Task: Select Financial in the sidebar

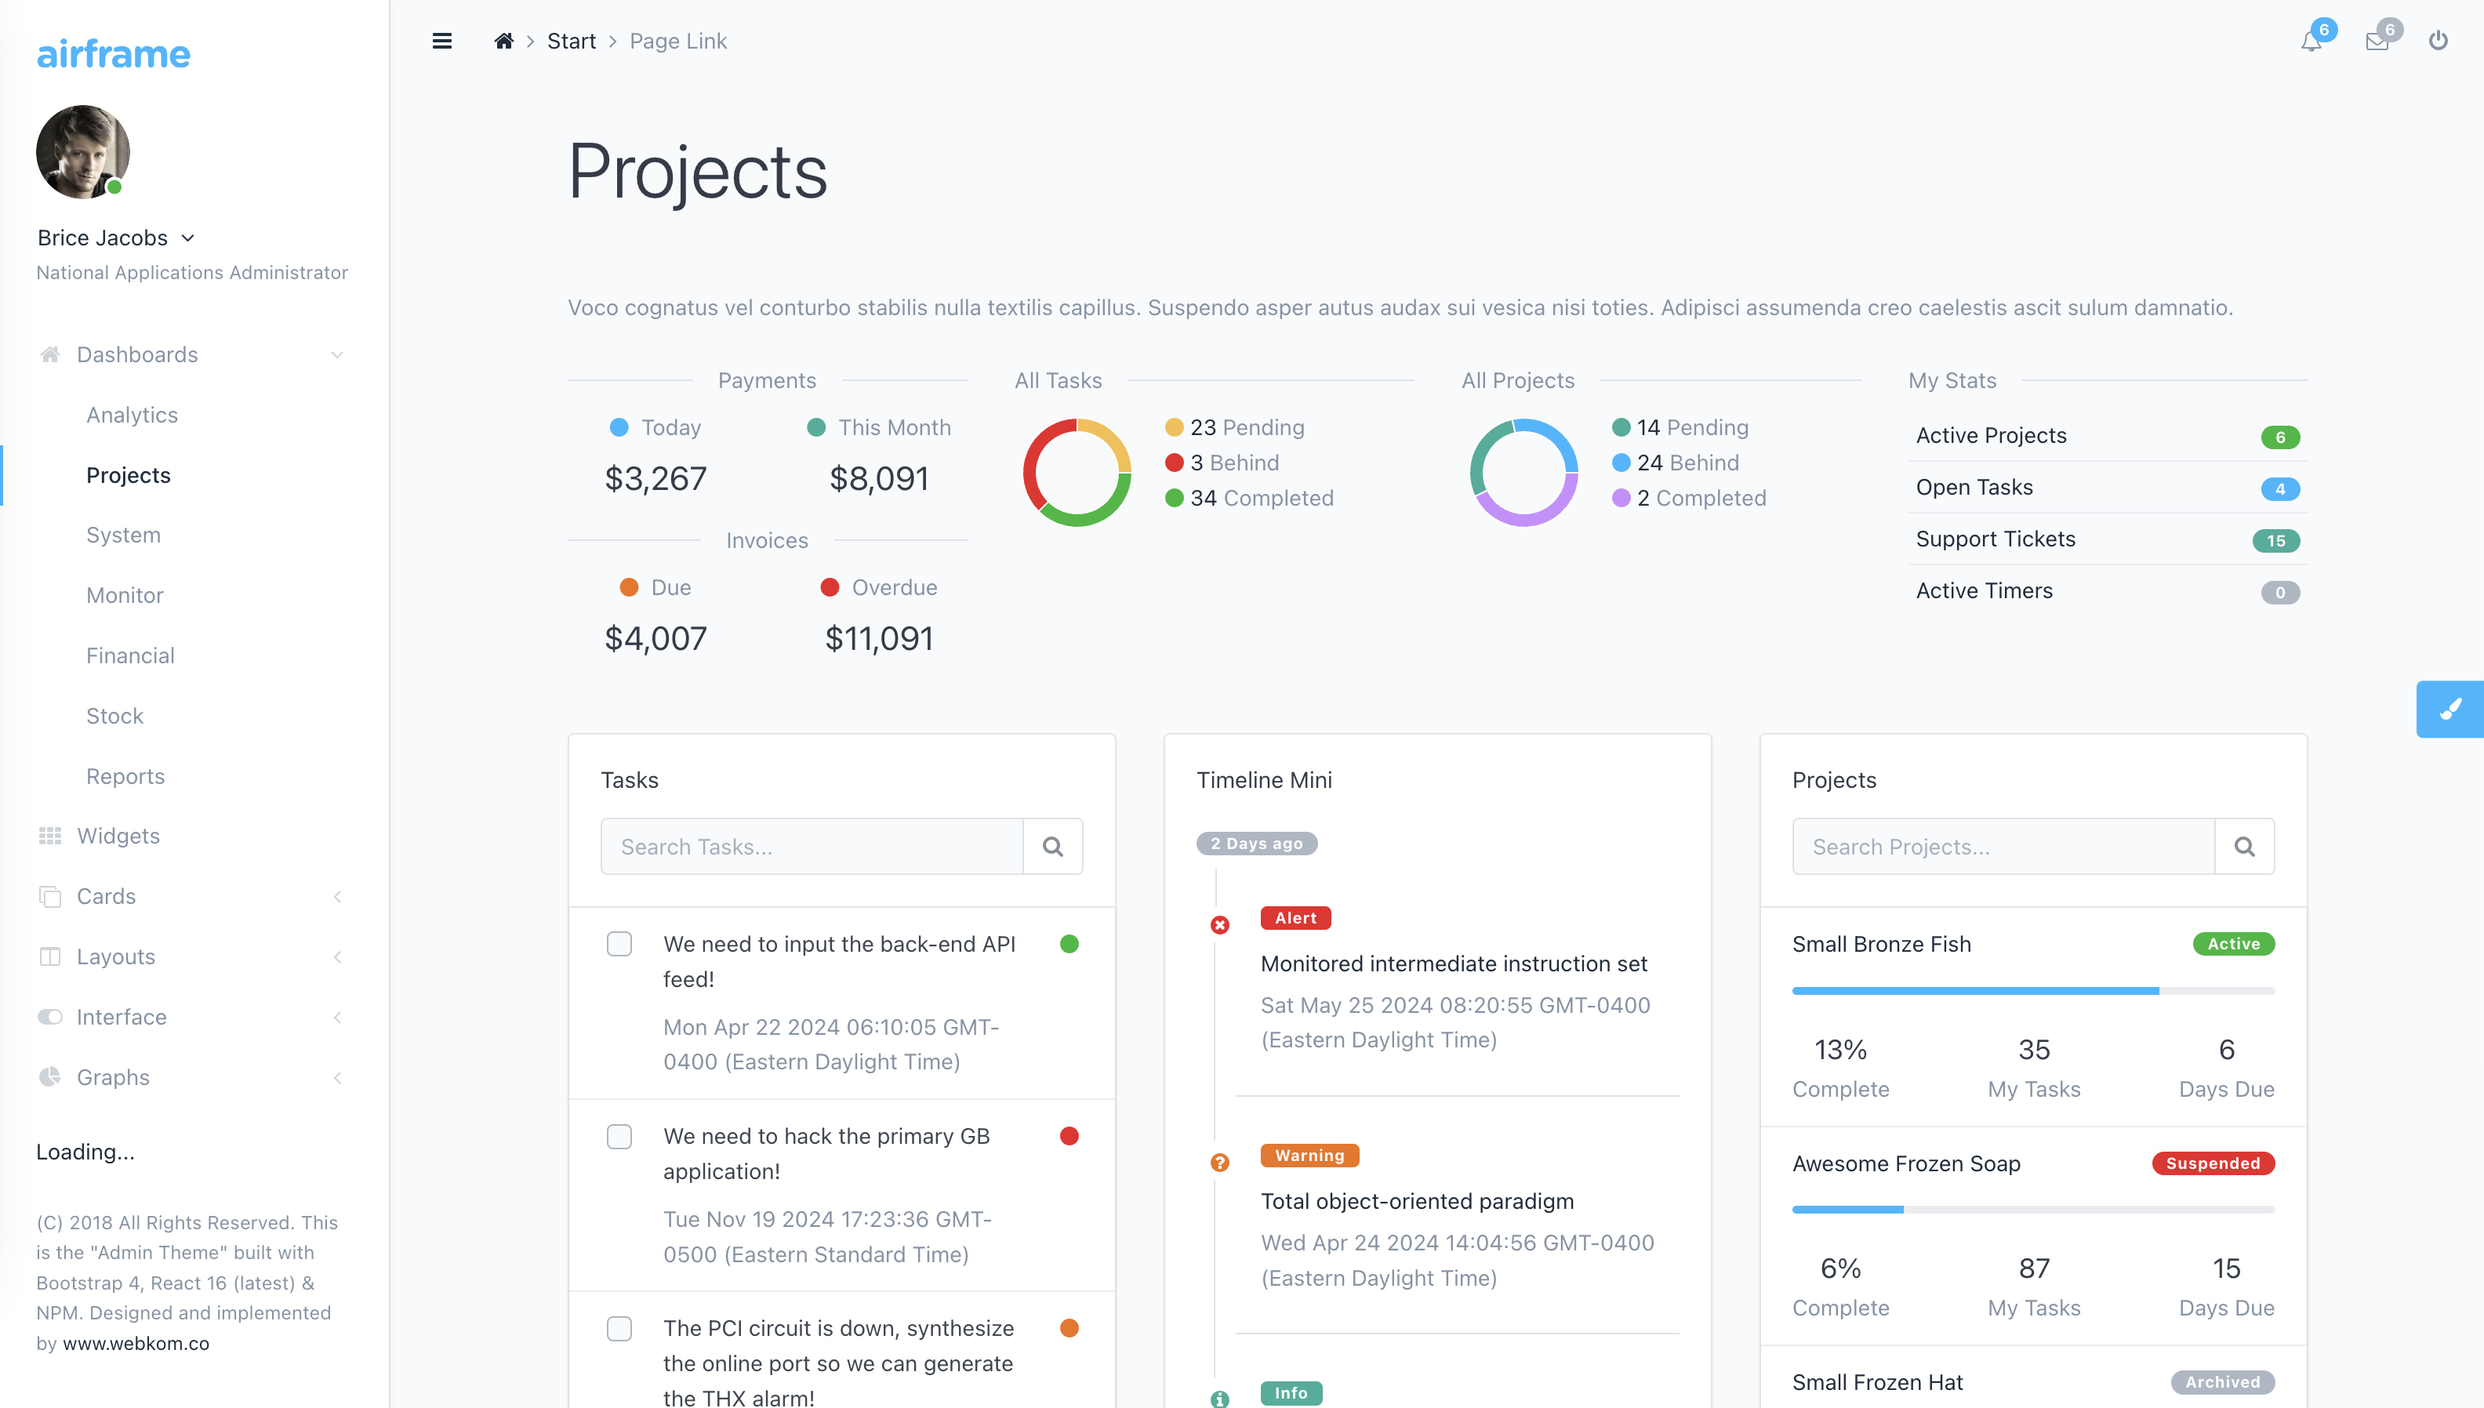Action: pyautogui.click(x=130, y=655)
